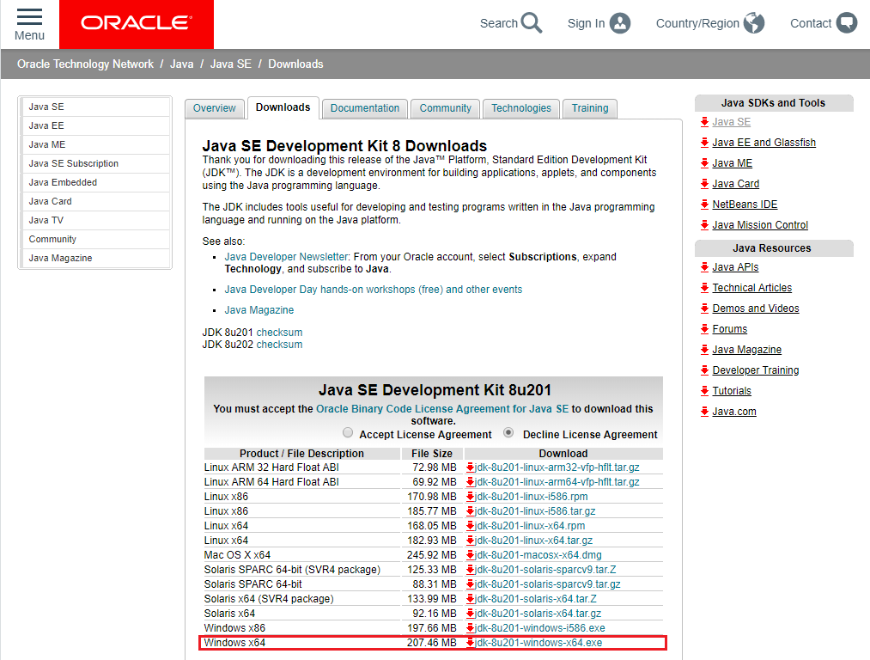The image size is (870, 660).
Task: Open JDK 8u201 checksum link
Action: tap(279, 332)
